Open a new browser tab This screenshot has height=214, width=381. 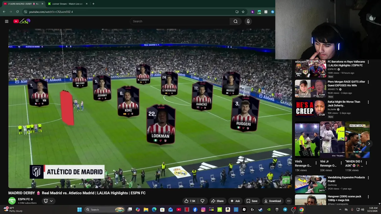click(x=93, y=4)
